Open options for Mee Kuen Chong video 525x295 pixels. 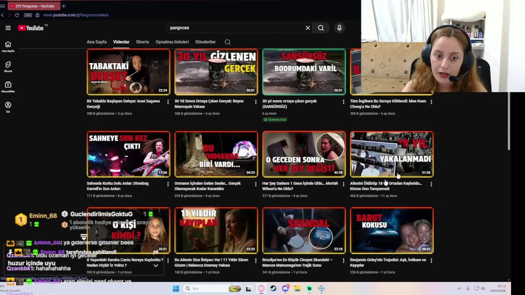pyautogui.click(x=431, y=102)
